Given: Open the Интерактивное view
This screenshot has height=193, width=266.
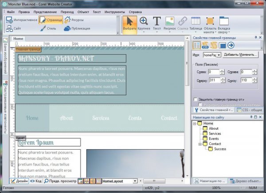Looking at the screenshot, I should 22,20.
